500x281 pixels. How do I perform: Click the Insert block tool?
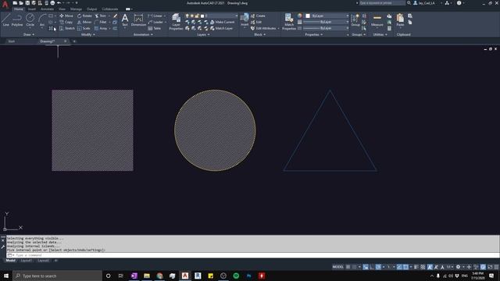coord(245,20)
